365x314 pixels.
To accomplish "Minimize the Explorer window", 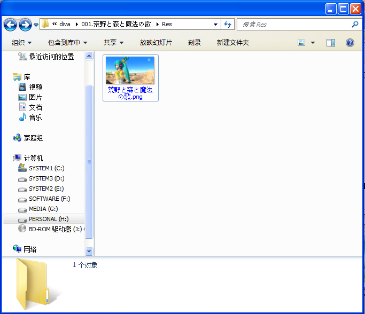I will [331, 9].
